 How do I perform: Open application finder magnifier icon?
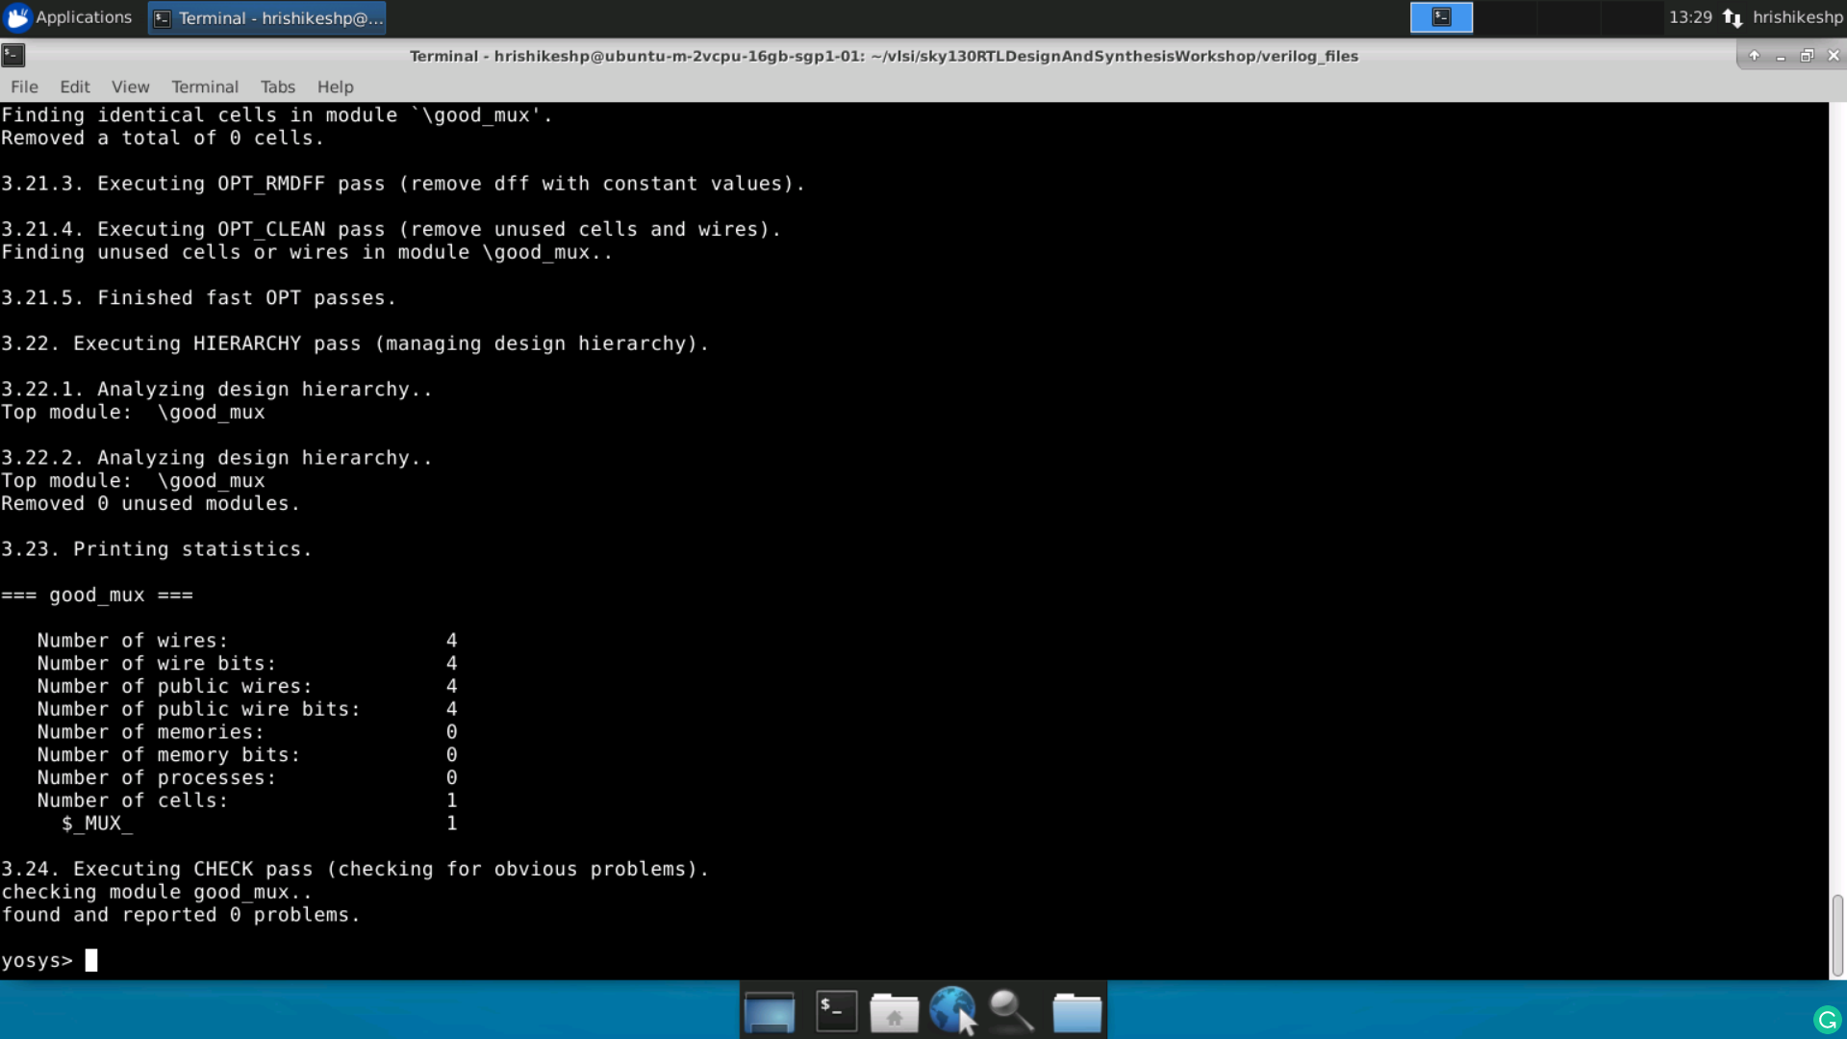(x=1011, y=1011)
